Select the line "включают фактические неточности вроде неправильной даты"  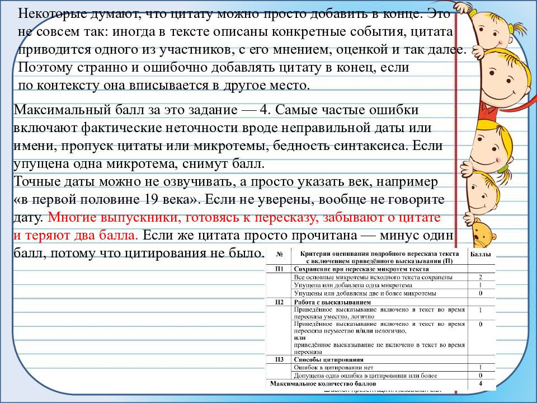point(222,128)
